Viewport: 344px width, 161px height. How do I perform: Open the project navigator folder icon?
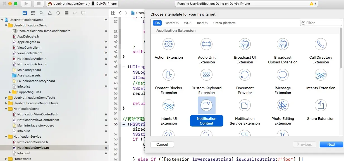tap(25, 13)
